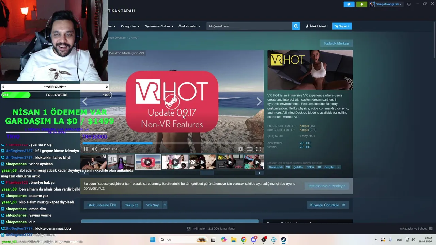The height and width of the screenshot is (245, 436).
Task: Toggle theater mode on video player
Action: (249, 149)
